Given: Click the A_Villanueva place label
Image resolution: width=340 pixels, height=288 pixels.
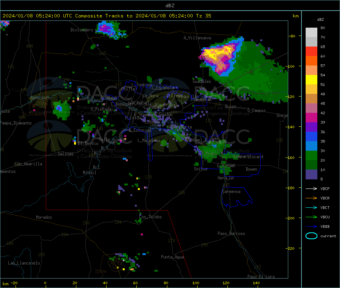Looking at the screenshot, I should pyautogui.click(x=197, y=38).
